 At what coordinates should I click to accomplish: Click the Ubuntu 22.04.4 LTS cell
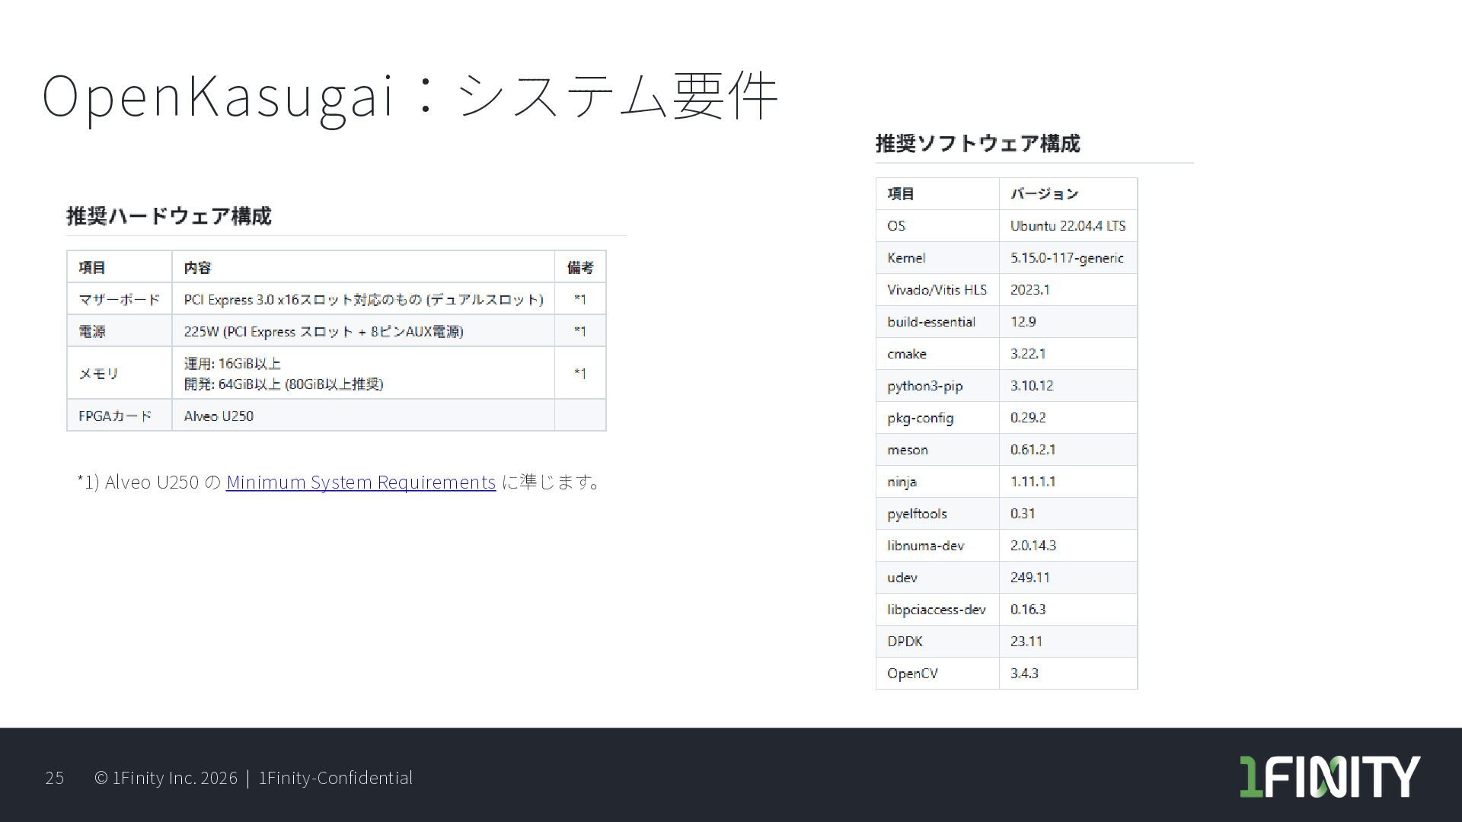[x=1067, y=226]
